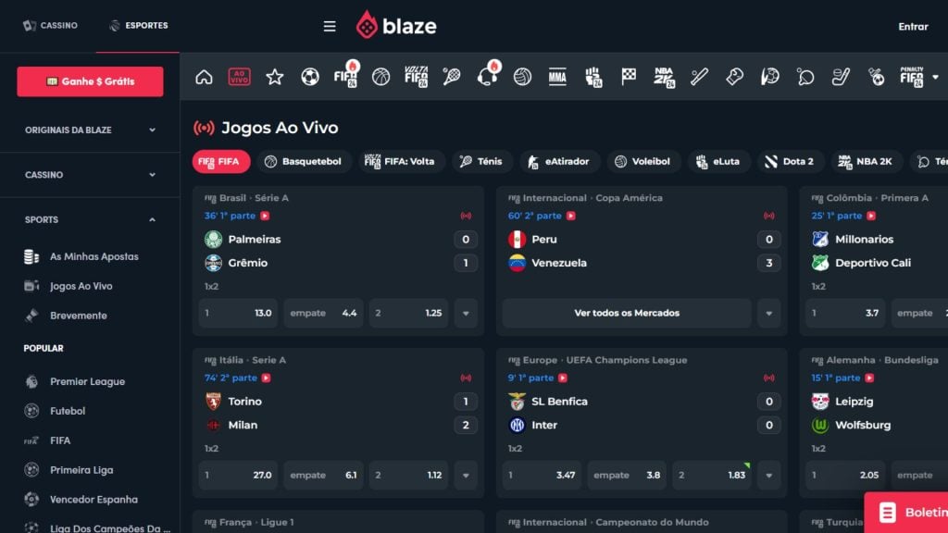
Task: Bet on Grêmio at odds 1.25
Action: point(408,313)
